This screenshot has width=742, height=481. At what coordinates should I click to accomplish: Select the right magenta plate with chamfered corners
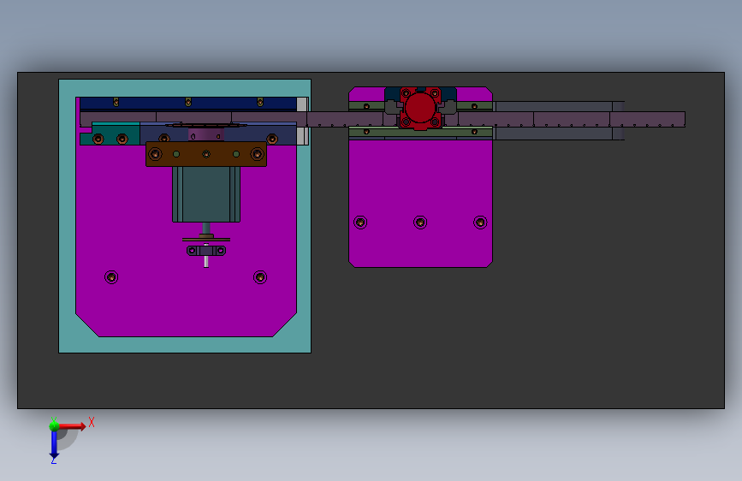click(420, 189)
